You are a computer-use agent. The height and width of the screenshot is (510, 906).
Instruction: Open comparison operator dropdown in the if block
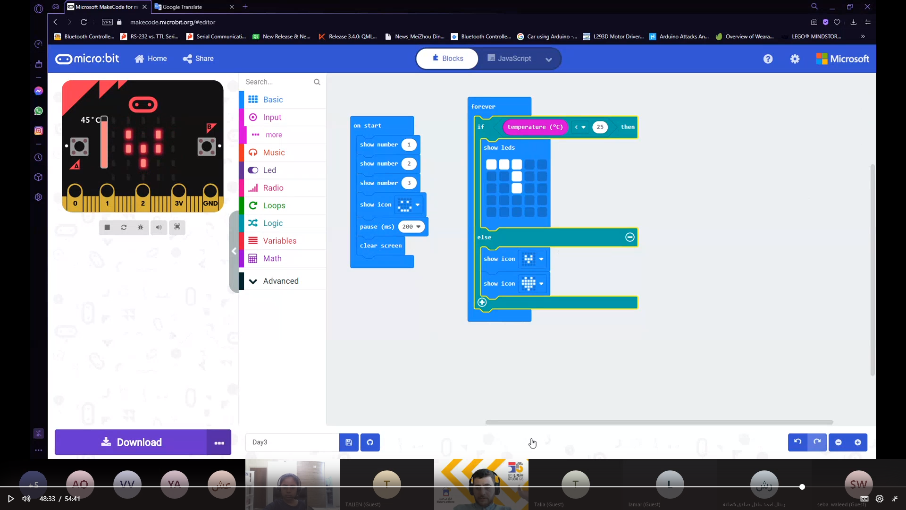pos(580,127)
